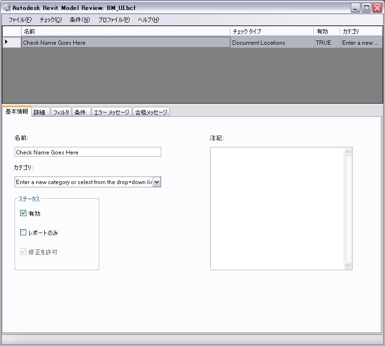This screenshot has height=346, width=385.
Task: Open the ヘルプ(H) menu
Action: [x=148, y=20]
